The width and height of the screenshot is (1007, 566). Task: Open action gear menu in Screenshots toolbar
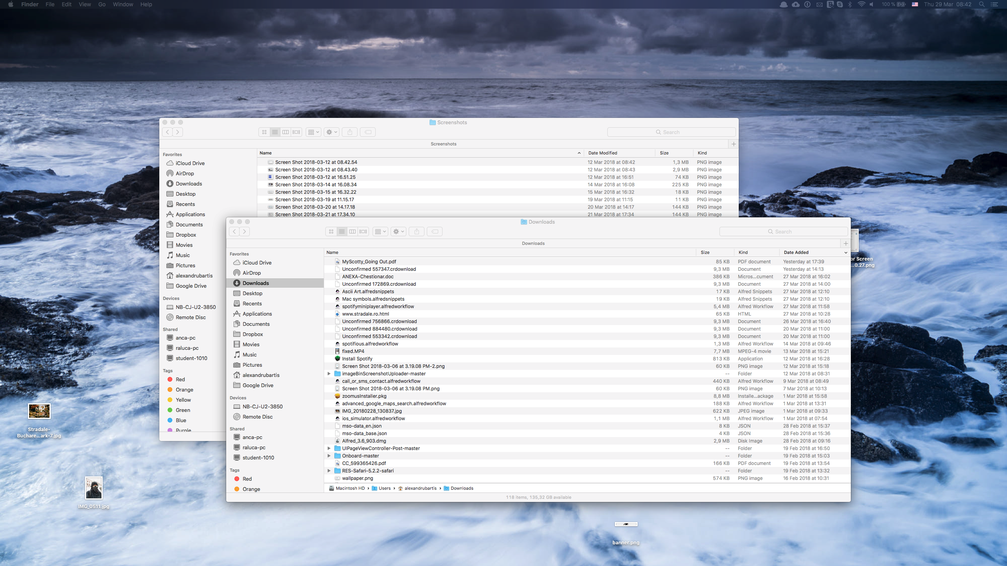tap(331, 132)
